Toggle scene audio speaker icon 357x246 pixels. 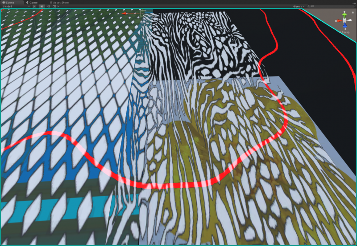(48, 7)
